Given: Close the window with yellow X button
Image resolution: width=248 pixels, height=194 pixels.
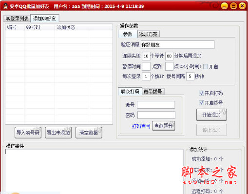Looking at the screenshot, I should coord(242,6).
